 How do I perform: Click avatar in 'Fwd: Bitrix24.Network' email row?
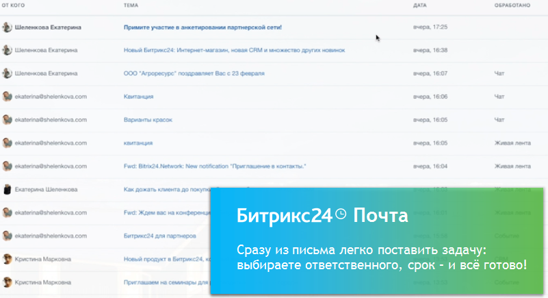point(7,166)
